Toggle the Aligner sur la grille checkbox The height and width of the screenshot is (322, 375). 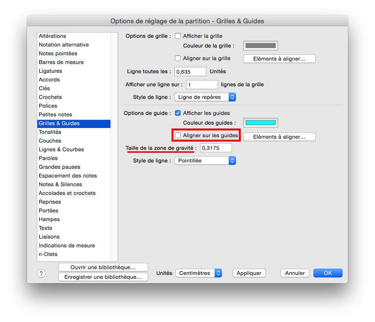178,59
